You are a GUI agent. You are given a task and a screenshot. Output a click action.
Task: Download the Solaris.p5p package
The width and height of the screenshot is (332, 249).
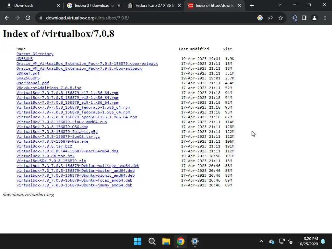57,132
